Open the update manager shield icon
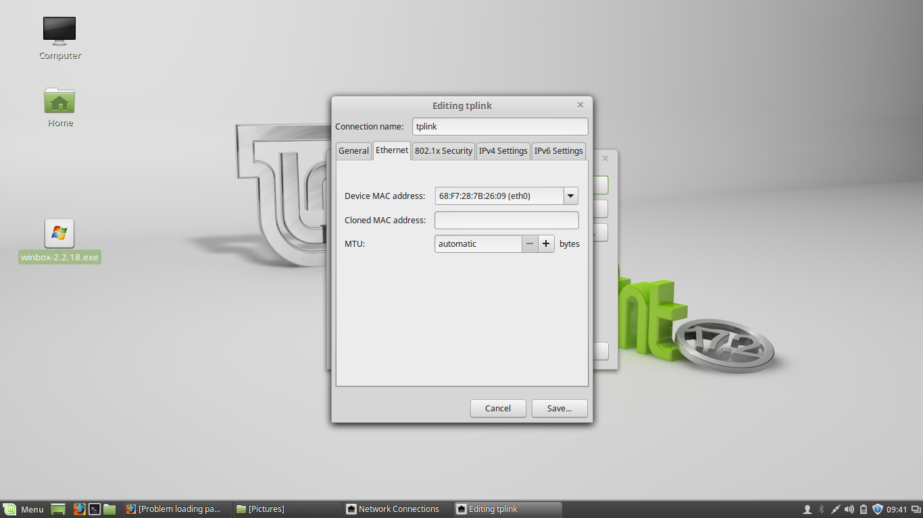Screen dimensions: 923x518 (878, 509)
